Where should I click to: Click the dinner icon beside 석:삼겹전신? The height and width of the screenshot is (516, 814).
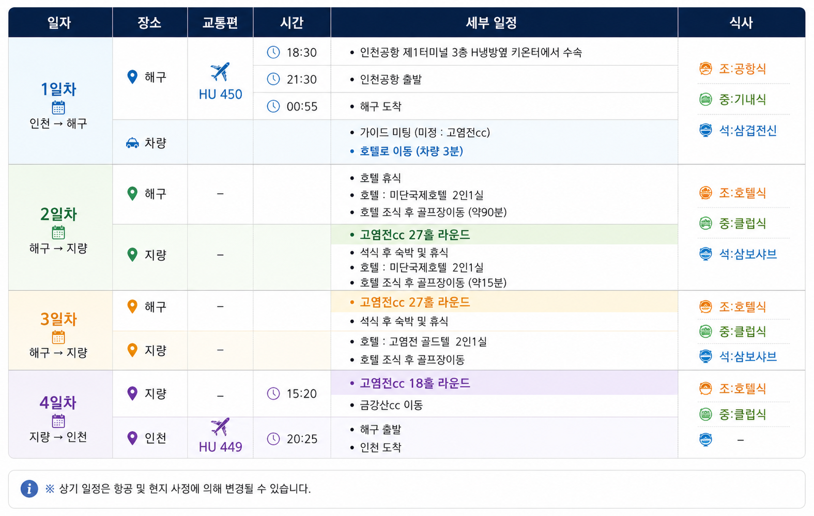click(x=705, y=130)
